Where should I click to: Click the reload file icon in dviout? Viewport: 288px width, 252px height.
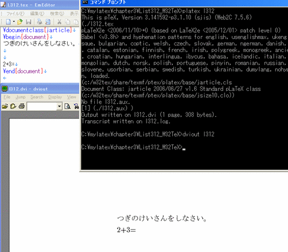pos(13,106)
